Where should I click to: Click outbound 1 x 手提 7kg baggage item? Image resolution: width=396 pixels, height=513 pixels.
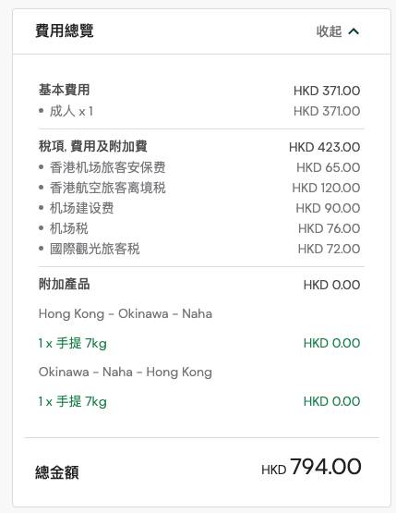(72, 343)
